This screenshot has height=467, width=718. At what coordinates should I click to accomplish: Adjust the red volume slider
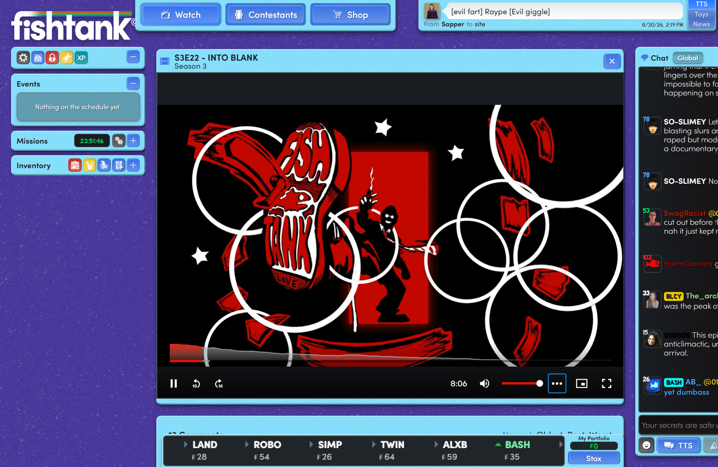coord(522,384)
